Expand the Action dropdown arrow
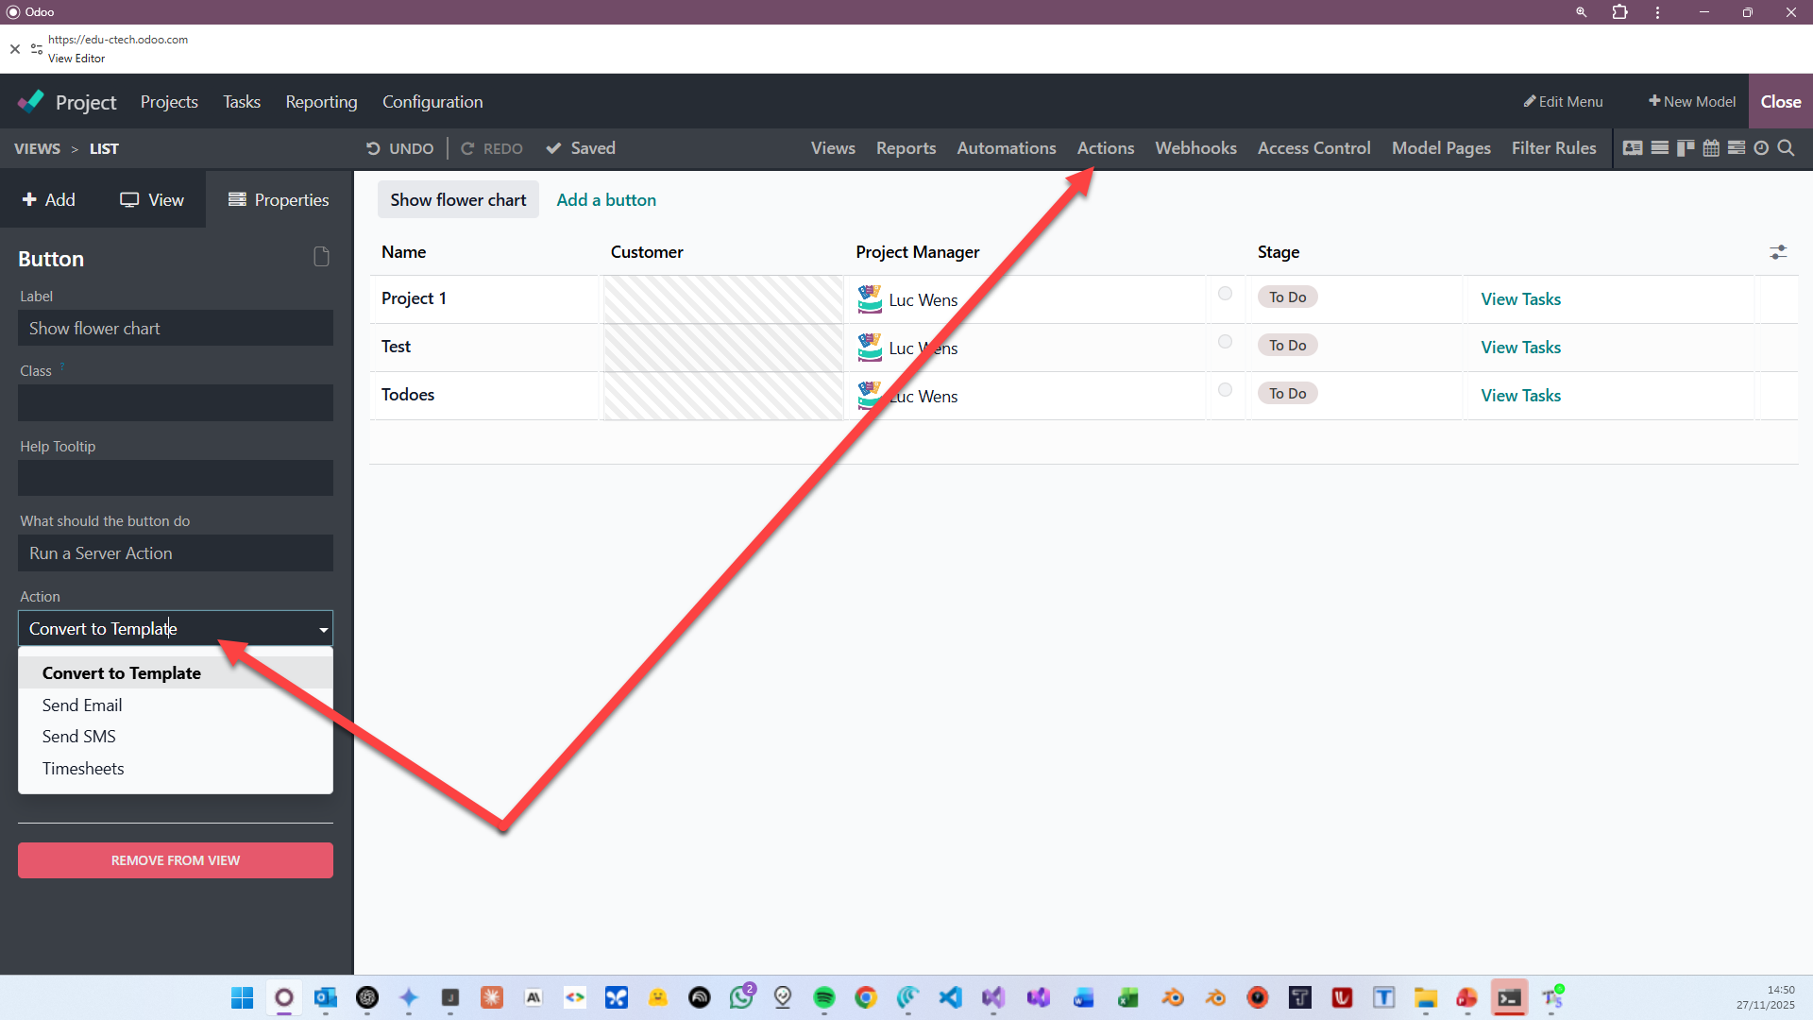 point(323,629)
